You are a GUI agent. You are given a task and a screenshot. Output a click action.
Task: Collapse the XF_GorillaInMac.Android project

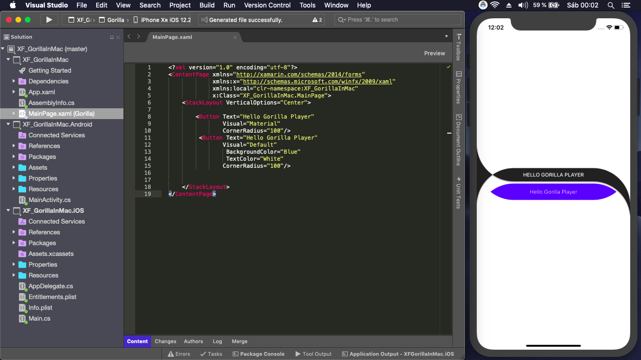pyautogui.click(x=8, y=124)
